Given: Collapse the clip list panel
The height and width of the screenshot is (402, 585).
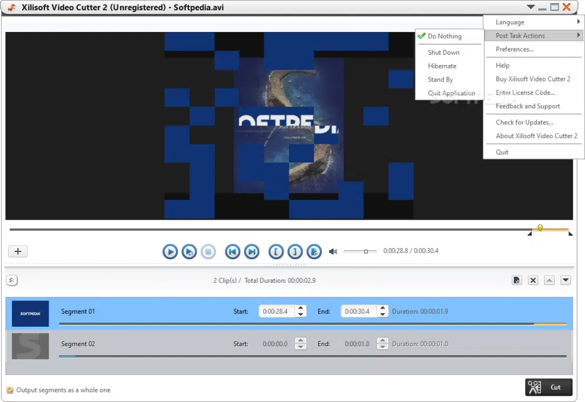Looking at the screenshot, I should pos(11,281).
